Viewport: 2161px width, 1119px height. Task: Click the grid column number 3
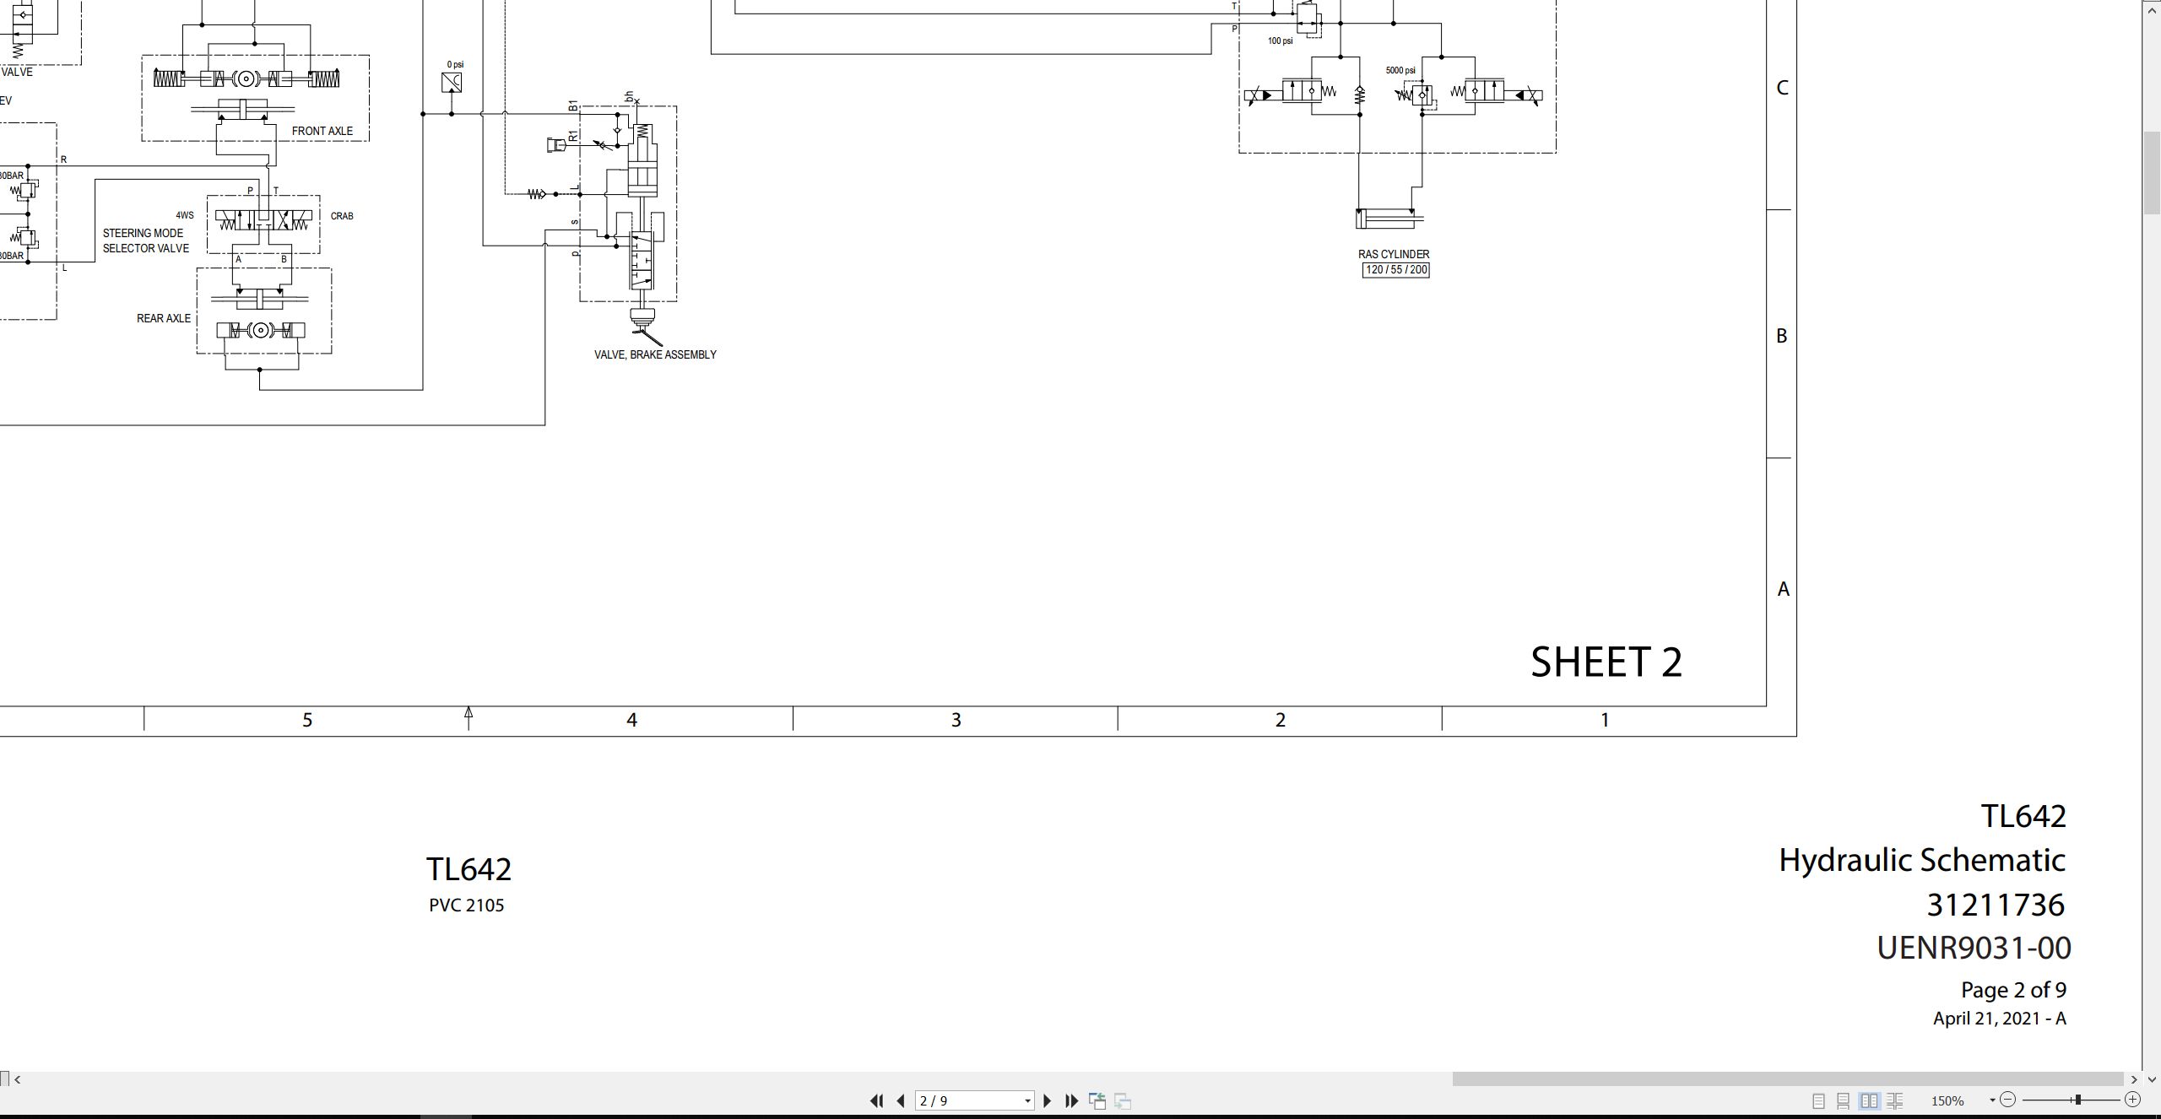tap(956, 720)
